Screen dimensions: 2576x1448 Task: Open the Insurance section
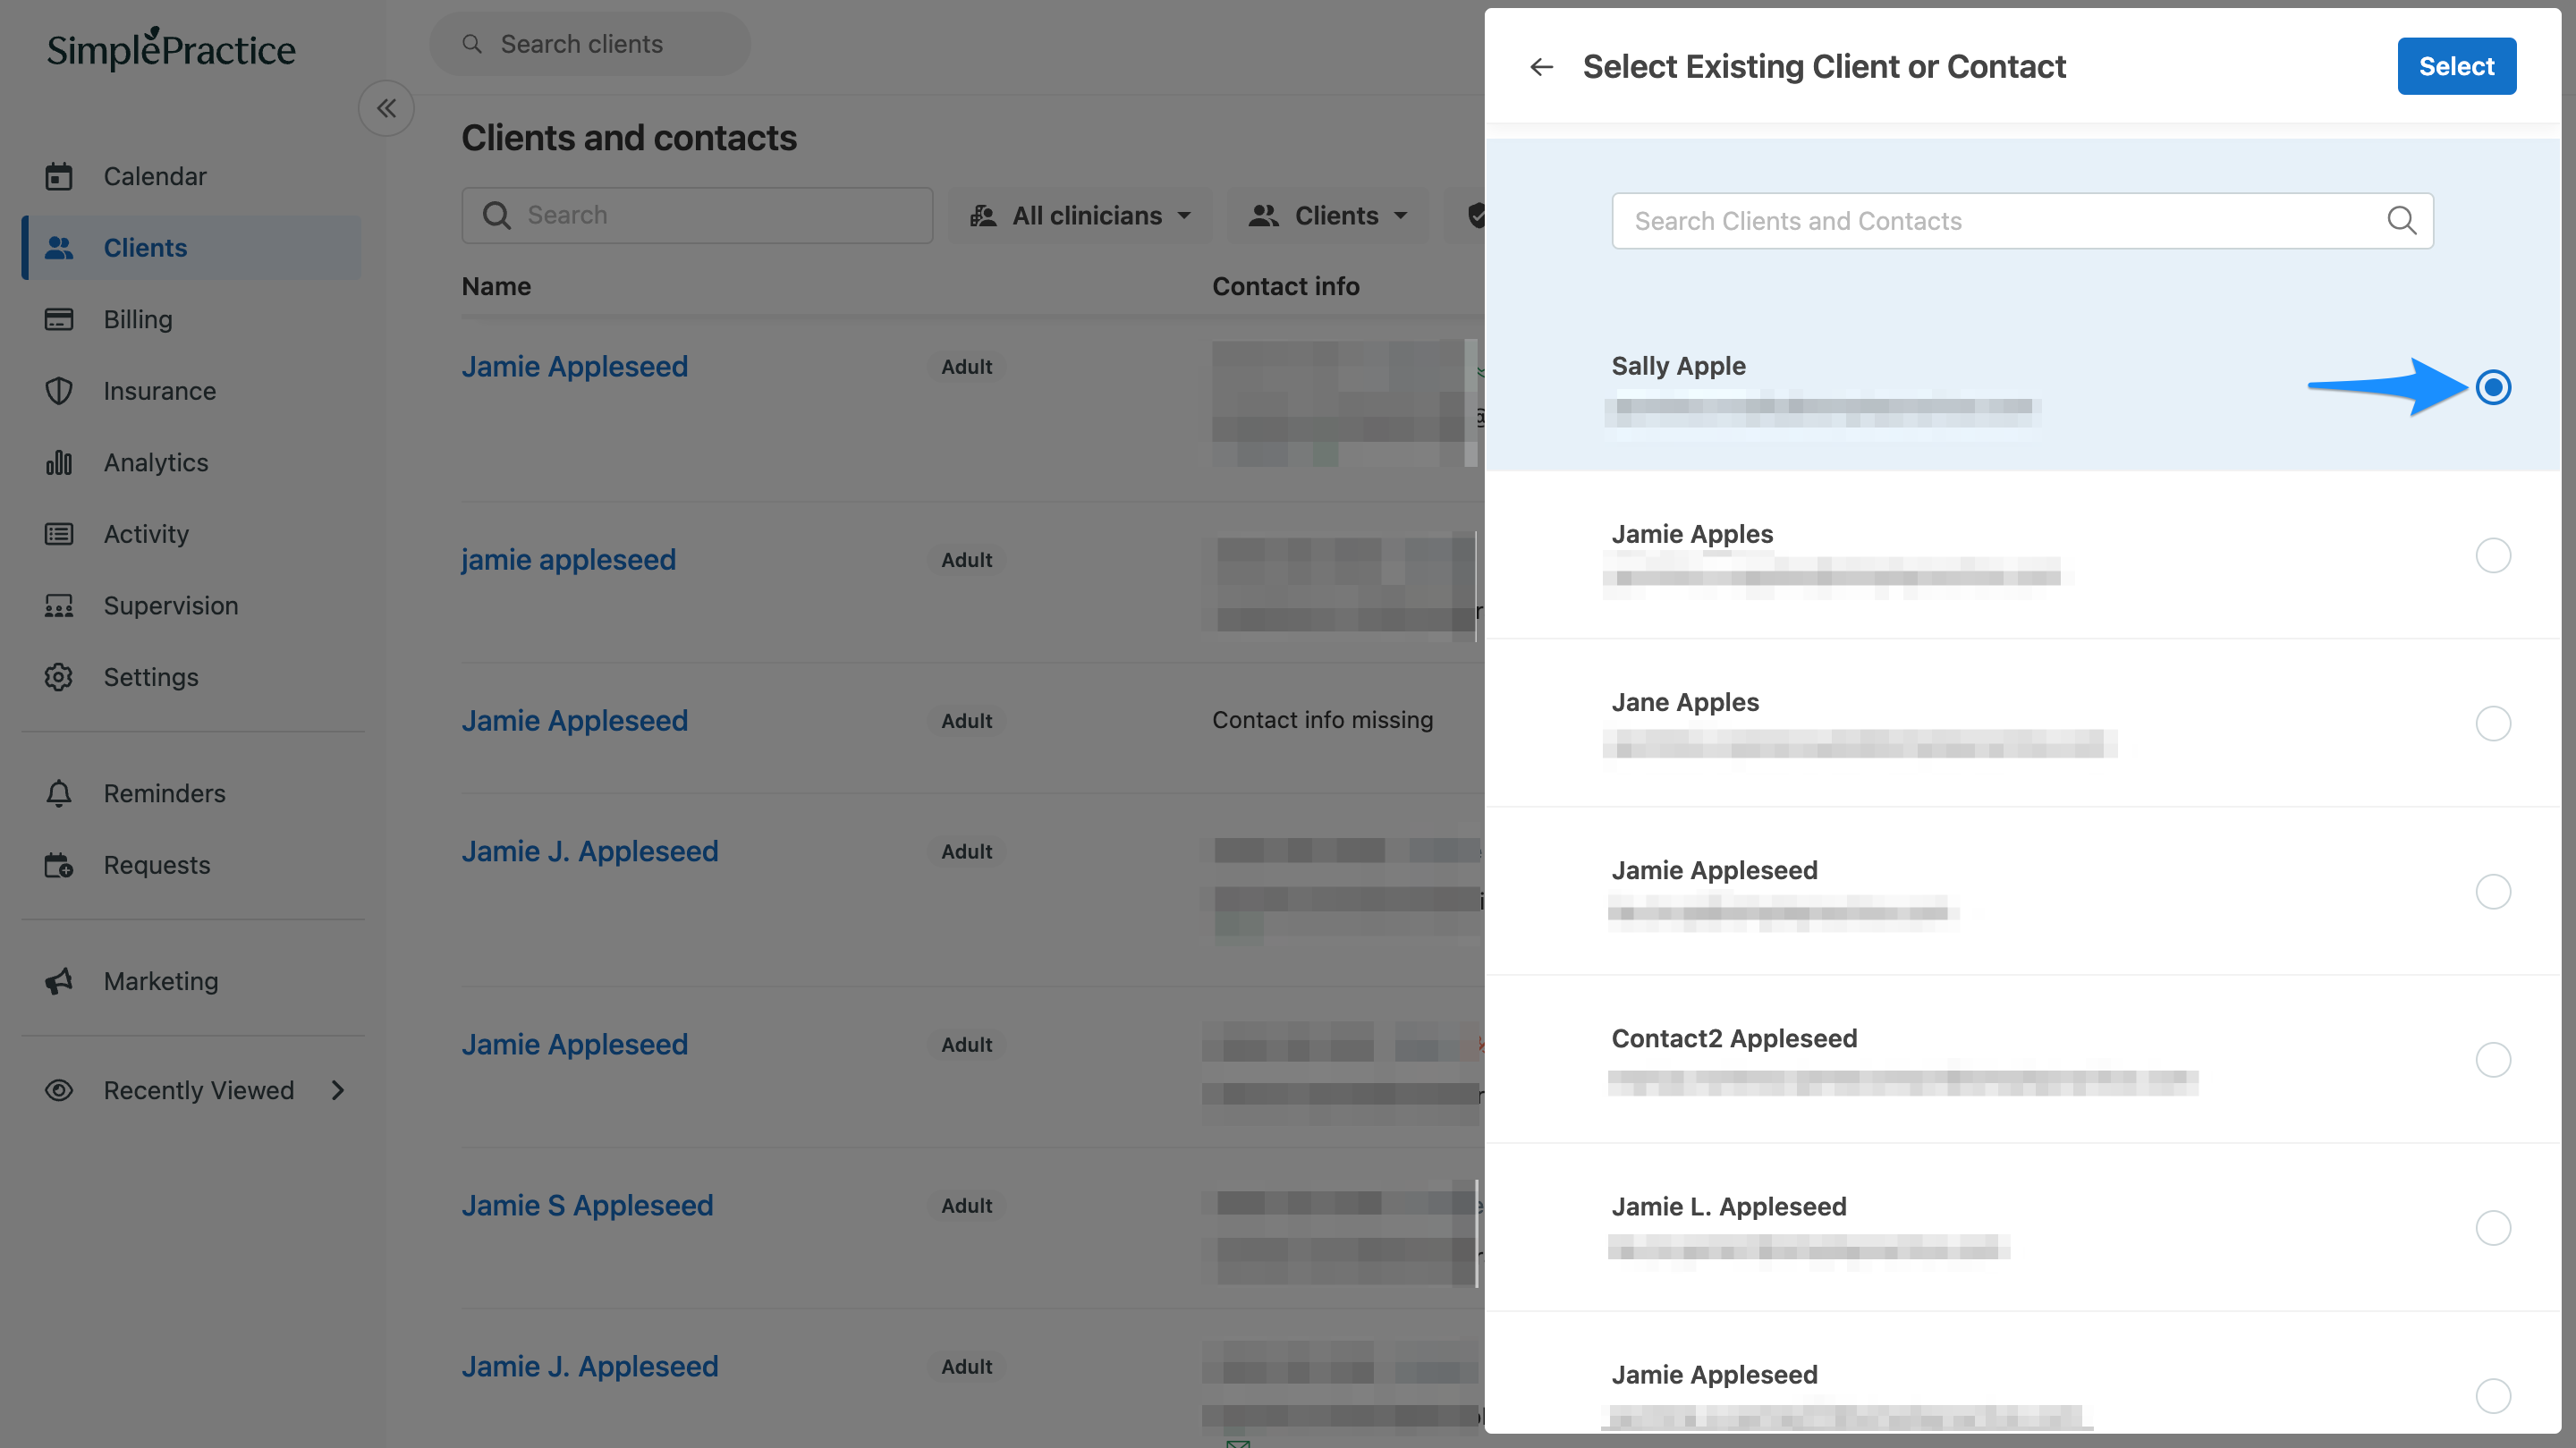tap(160, 391)
